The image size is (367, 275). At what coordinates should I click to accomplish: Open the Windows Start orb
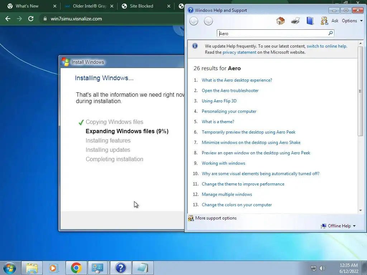click(x=9, y=268)
